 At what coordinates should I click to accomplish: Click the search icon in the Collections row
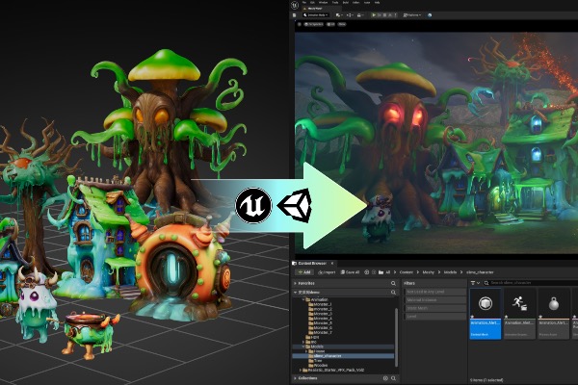393,378
